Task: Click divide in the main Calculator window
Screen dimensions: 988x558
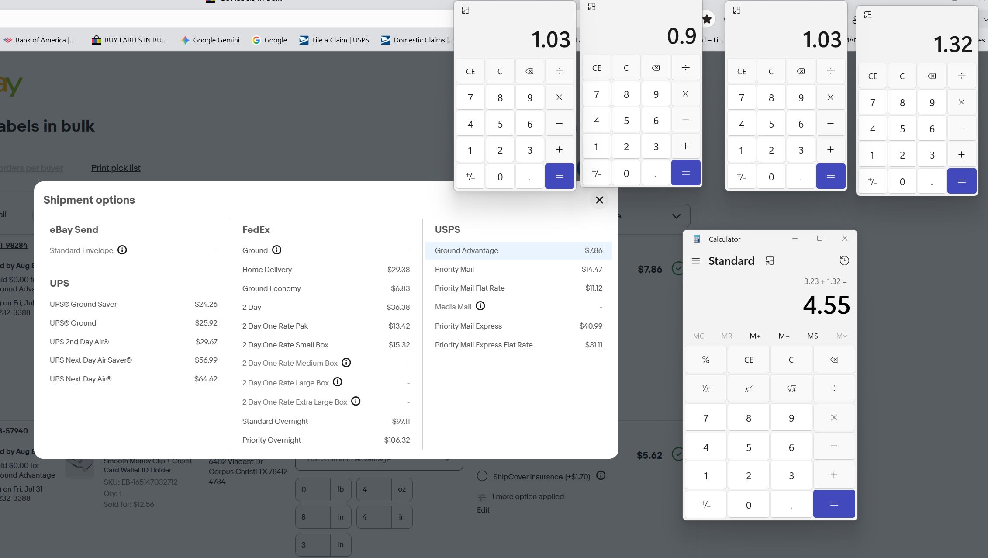Action: [834, 388]
